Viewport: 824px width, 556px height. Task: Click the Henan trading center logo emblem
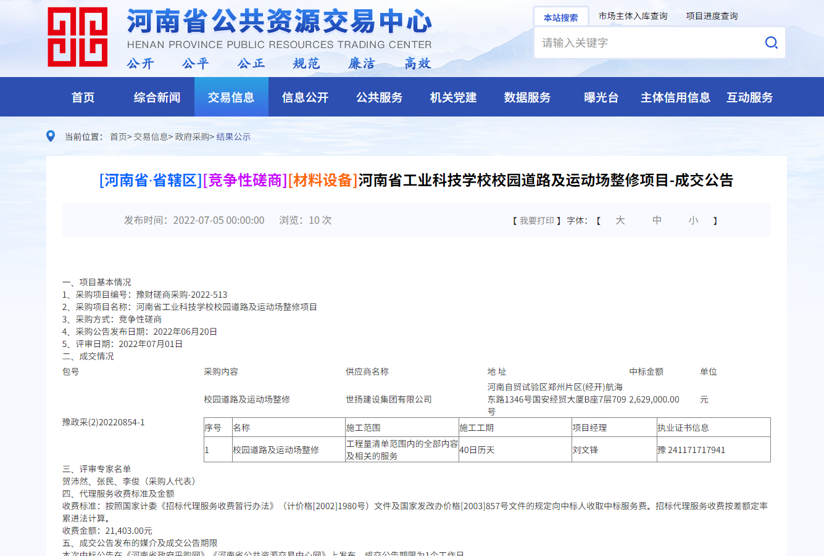77,35
